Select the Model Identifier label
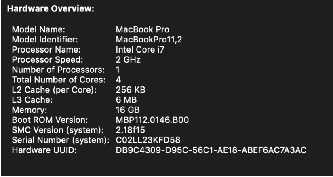Image resolution: width=333 pixels, height=177 pixels. 45,40
